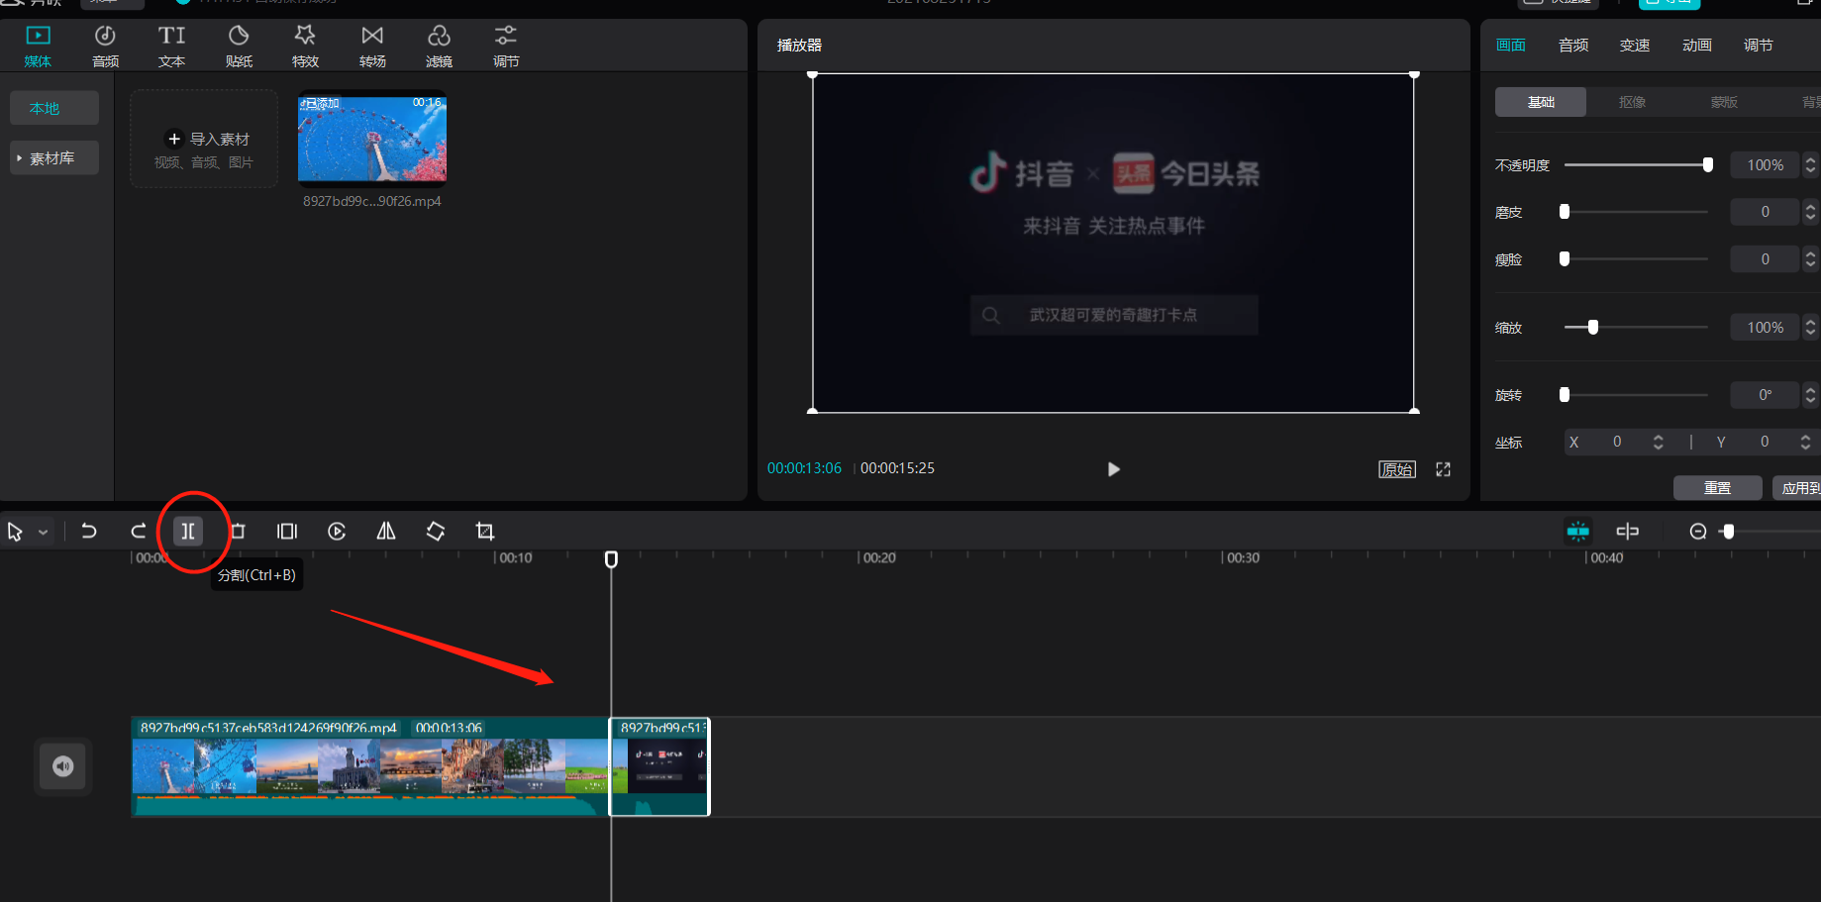
Task: Select the top-left preview frame handle
Action: 813,74
